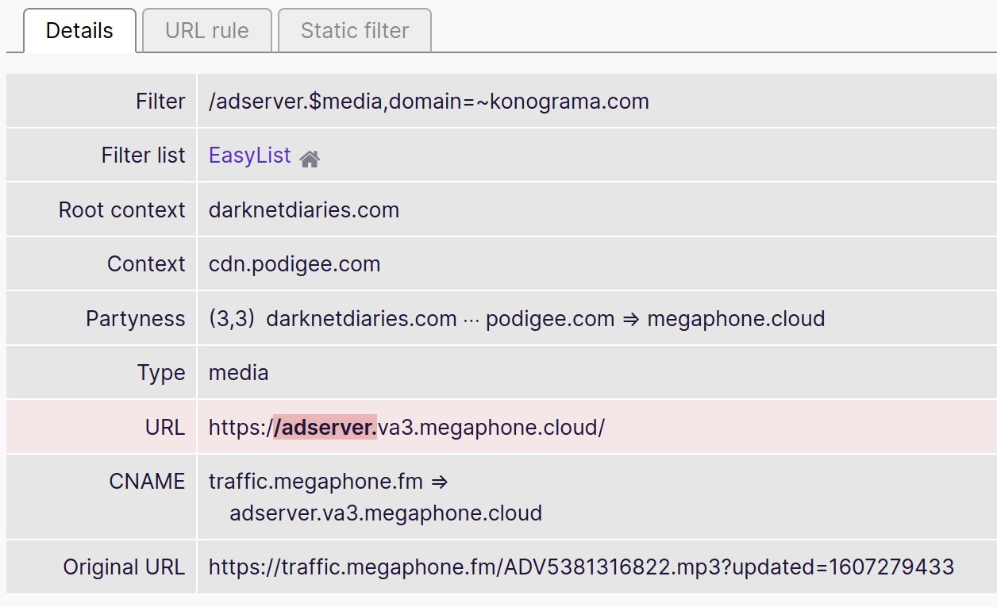This screenshot has width=997, height=607.
Task: Click the Context value cdn.podigee.com
Action: (294, 263)
